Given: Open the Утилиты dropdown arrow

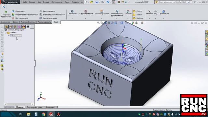Looking at the screenshot, I should 149,19.
